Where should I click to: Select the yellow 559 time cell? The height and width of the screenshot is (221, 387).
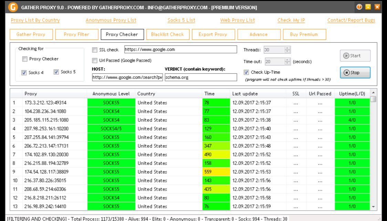click(x=216, y=172)
